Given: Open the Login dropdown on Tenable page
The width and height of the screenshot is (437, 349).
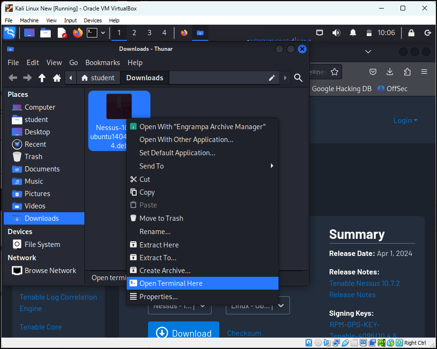Looking at the screenshot, I should tap(405, 121).
